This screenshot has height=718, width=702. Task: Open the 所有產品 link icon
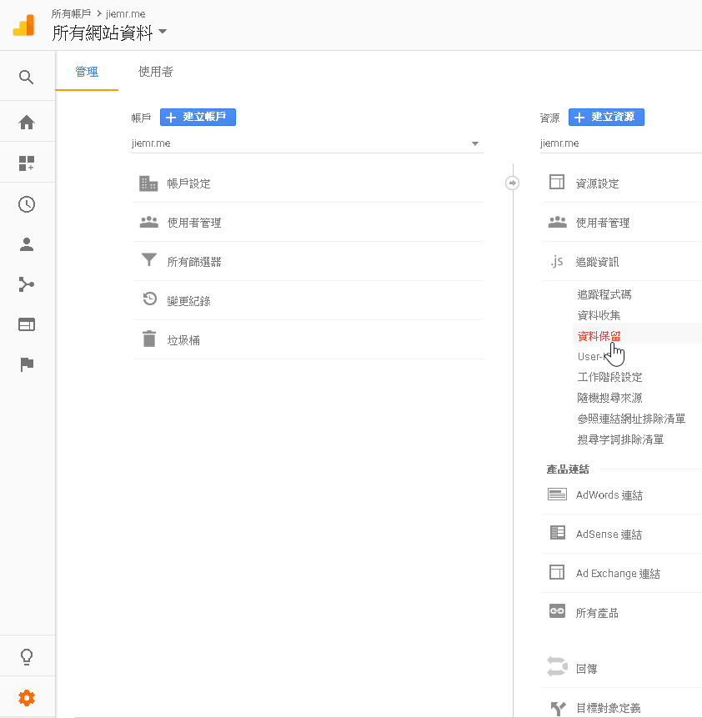tap(557, 612)
